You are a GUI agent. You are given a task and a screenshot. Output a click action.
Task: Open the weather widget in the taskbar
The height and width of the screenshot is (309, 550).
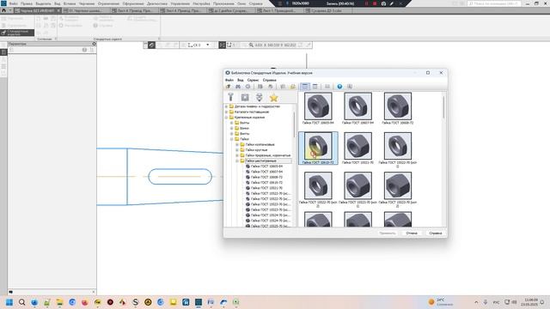(441, 302)
